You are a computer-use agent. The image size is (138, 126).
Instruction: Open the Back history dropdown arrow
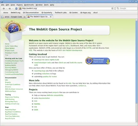point(7,8)
